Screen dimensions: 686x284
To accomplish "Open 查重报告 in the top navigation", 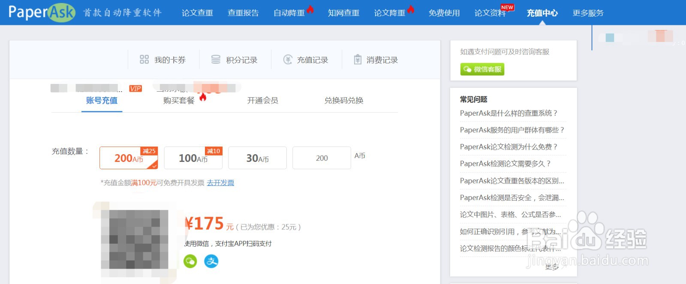I will (243, 13).
